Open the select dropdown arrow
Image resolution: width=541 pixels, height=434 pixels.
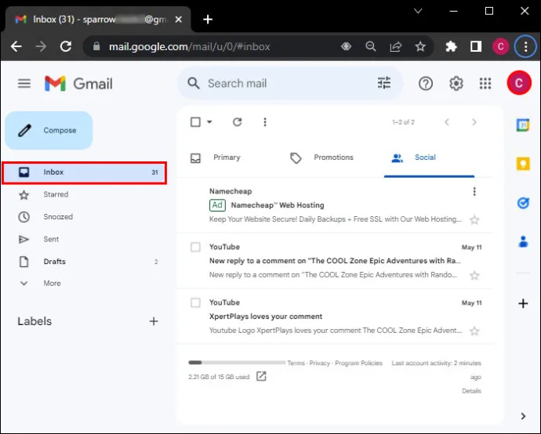(x=209, y=122)
